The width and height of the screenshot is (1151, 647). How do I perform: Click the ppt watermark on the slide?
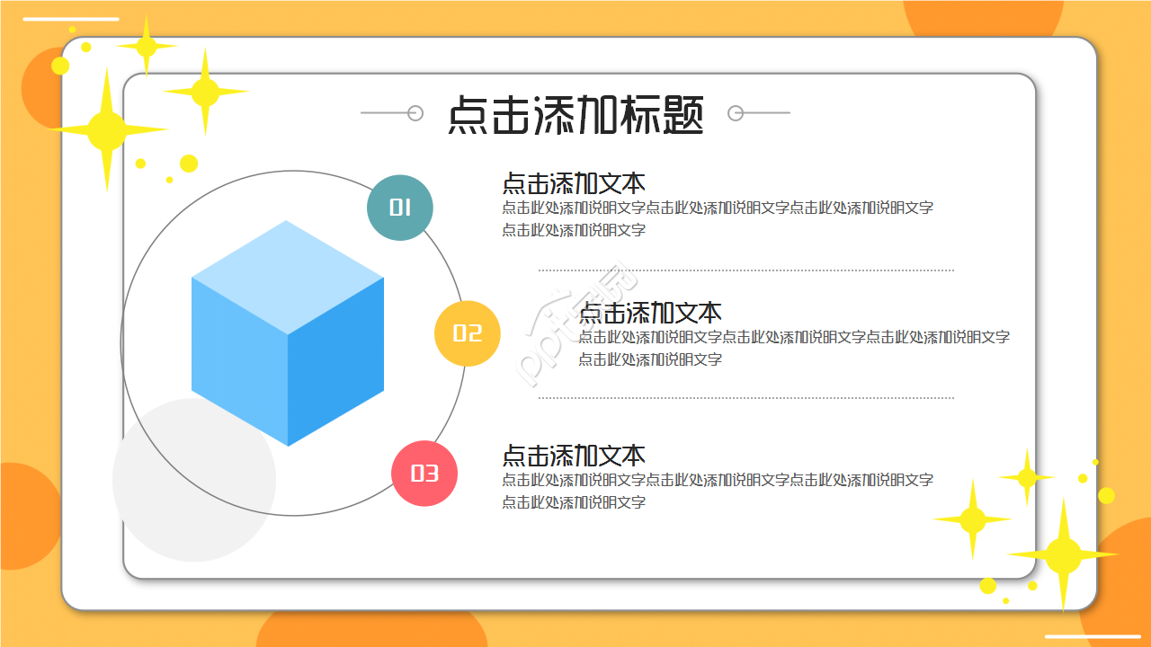point(567,332)
